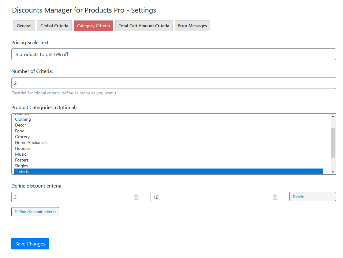Choose Food from the category list
The width and height of the screenshot is (343, 258).
click(x=168, y=131)
